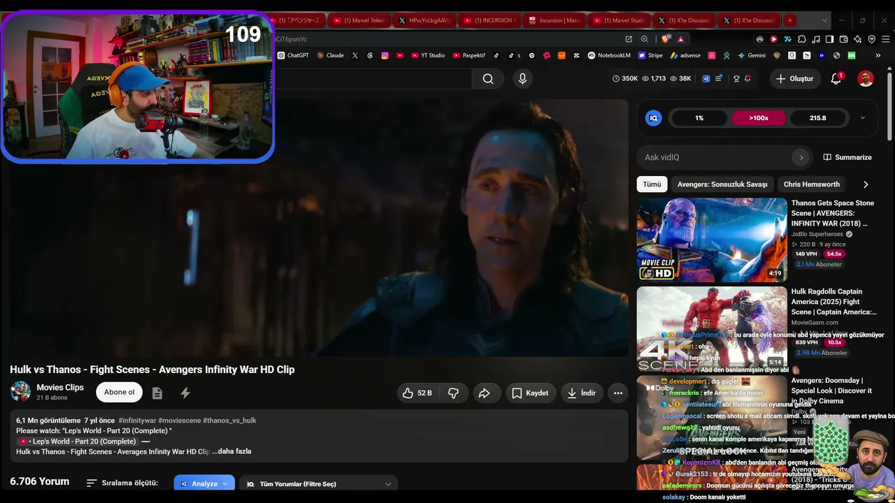Open the Claude bookmark
Viewport: 895px width, 503px height.
pos(330,55)
